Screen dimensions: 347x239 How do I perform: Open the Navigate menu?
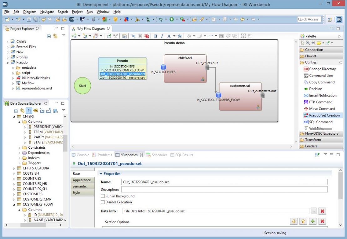[x=47, y=12]
